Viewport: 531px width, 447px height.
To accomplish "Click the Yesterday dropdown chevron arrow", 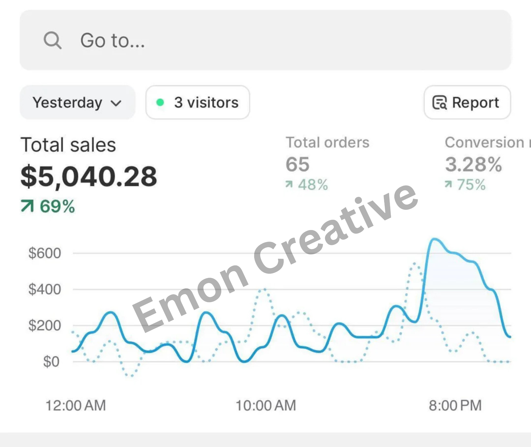I will tap(116, 103).
